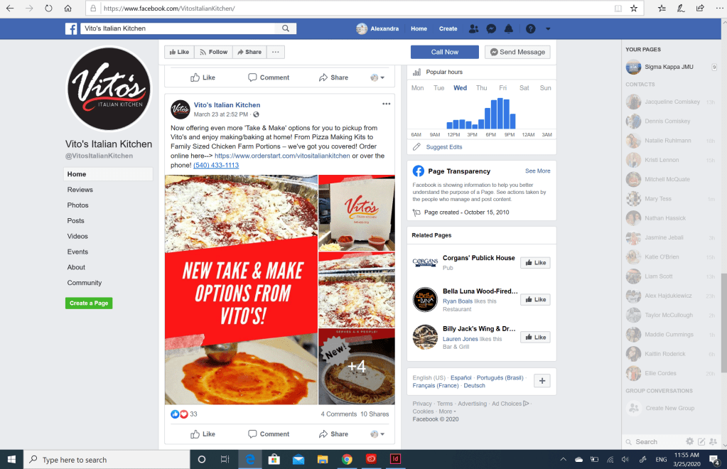Share the Take & Make post
This screenshot has width=727, height=469.
[333, 434]
